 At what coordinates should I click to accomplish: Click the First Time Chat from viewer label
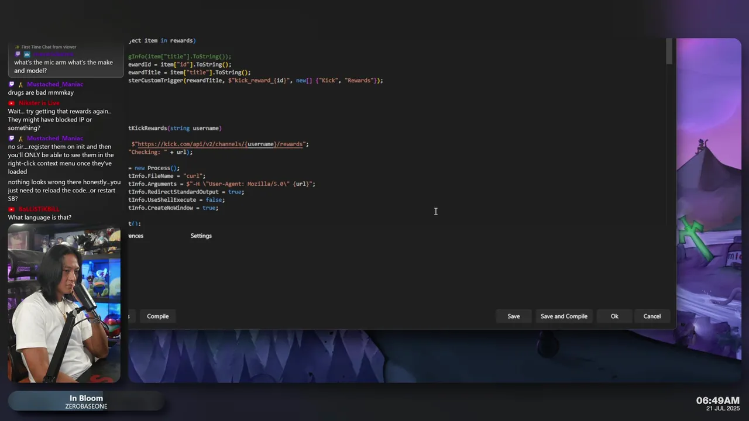click(x=49, y=47)
